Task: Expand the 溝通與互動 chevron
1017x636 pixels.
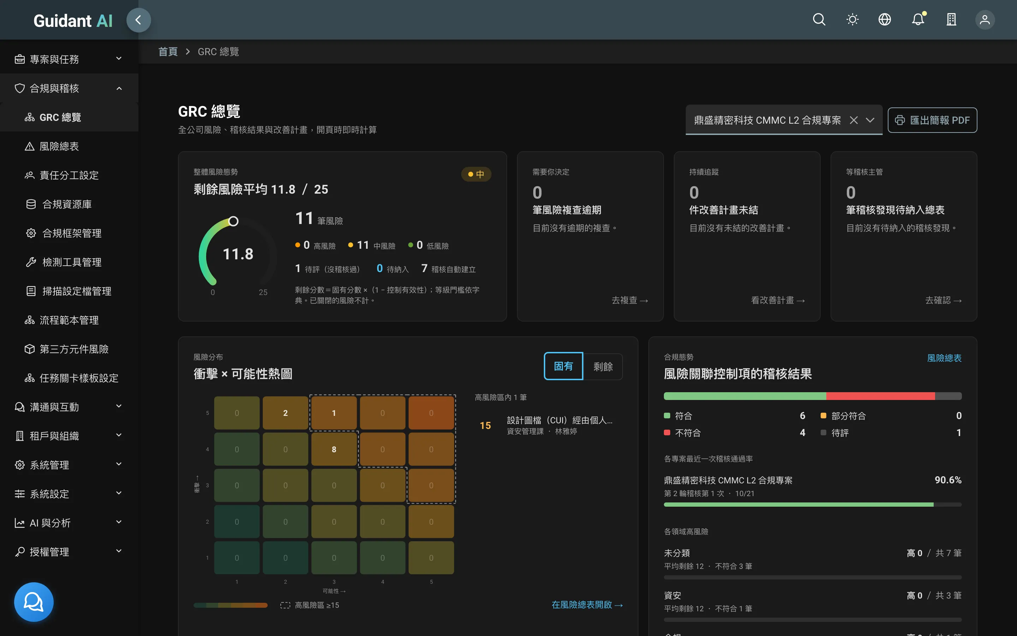Action: 119,406
